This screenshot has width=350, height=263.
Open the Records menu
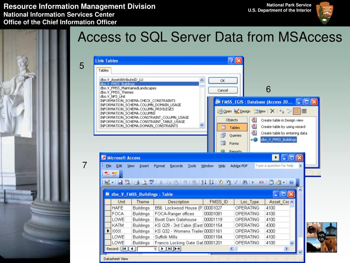coord(176,166)
